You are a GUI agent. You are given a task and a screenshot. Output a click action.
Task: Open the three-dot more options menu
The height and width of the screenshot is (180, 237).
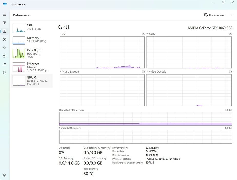tap(232, 15)
